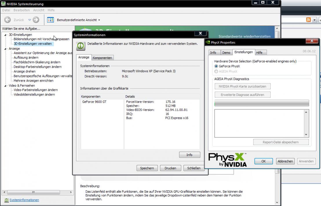Screen dimensions: 321x206
Task: Click the task tree horizontal scrollbar thumb
Action: [x=34, y=192]
